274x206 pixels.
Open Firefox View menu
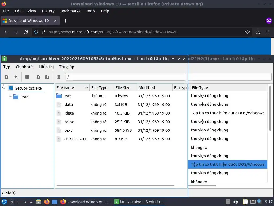tap(32, 11)
